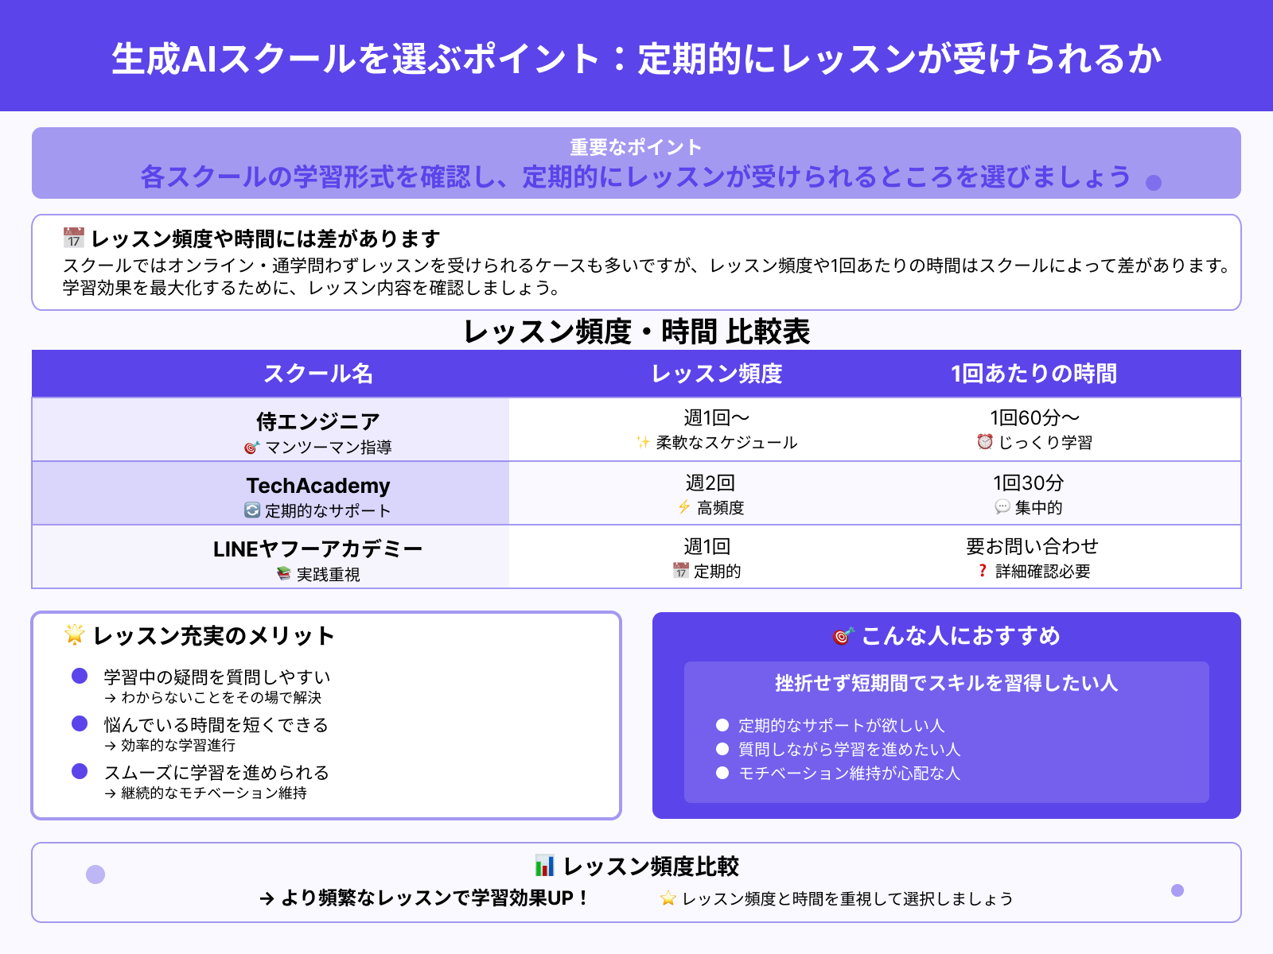Click the 1回あたりの時間 column header
1273x954 pixels.
pos(1034,374)
